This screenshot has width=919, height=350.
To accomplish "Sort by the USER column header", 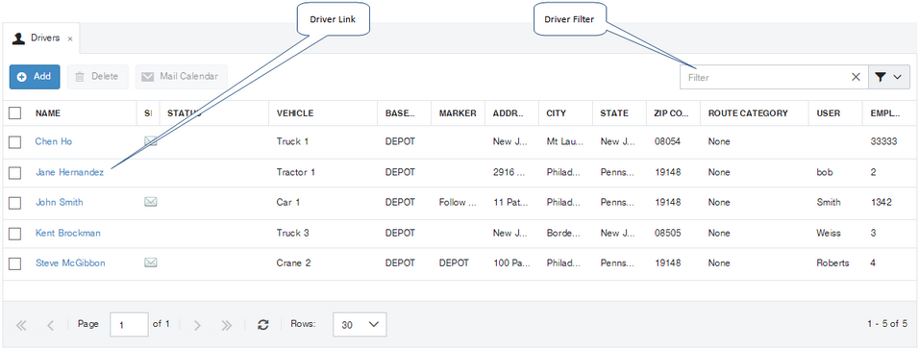I will [x=828, y=113].
